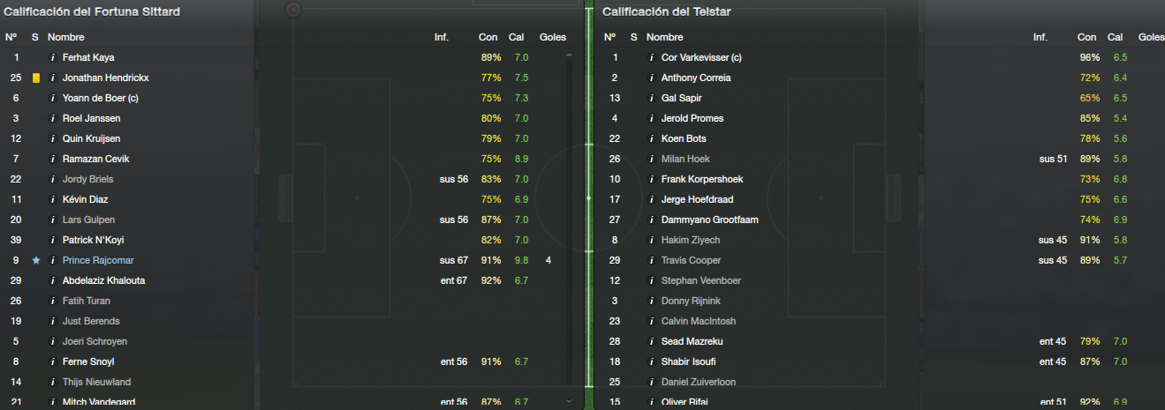
Task: Click star icon beside Prince Rajcomar
Action: click(x=36, y=260)
